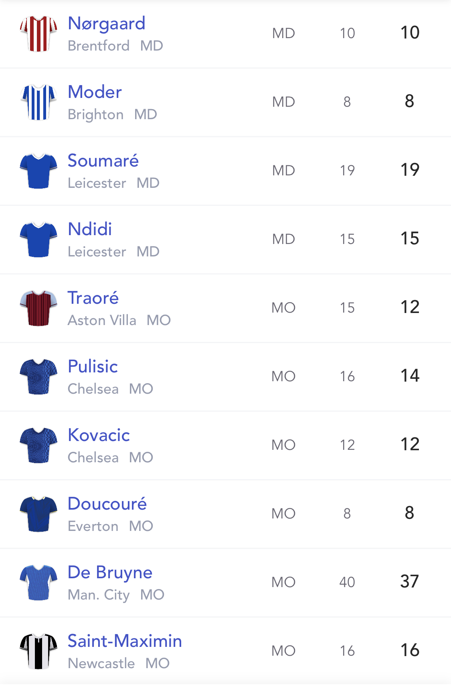Tap Doucouré's MO position column cell

coord(283,514)
